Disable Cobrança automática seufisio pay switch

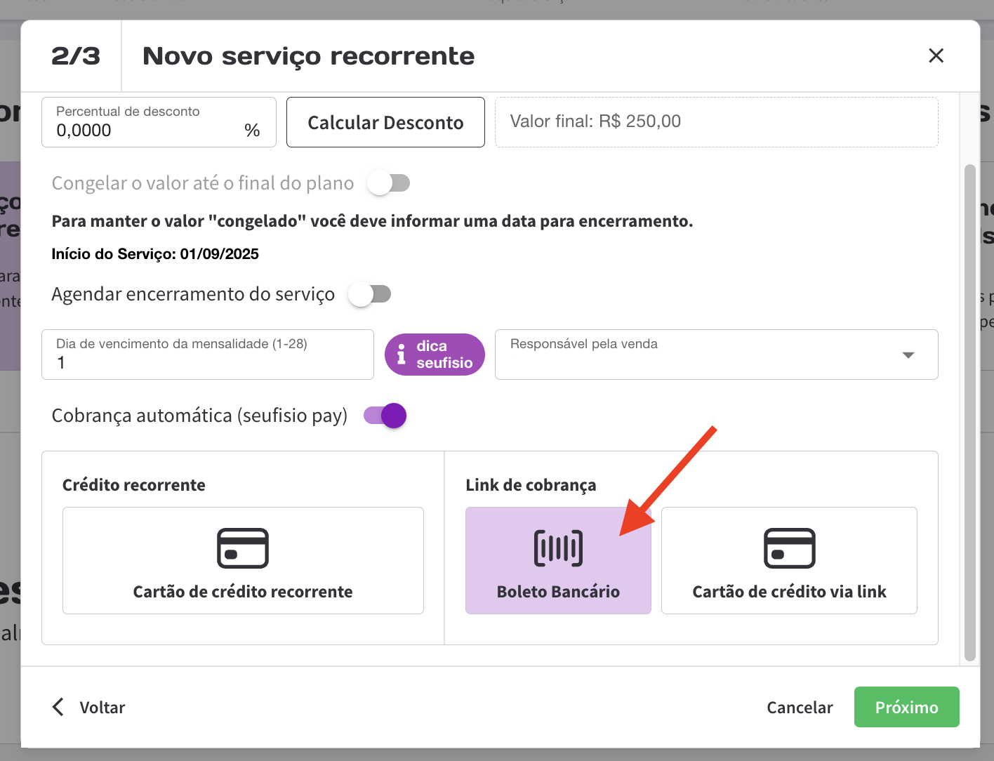tap(385, 416)
